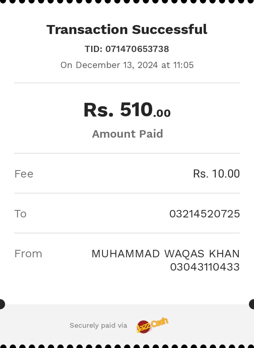Click the December 13, 2024 date text
Viewport: 254px width, 348px height.
[117, 65]
